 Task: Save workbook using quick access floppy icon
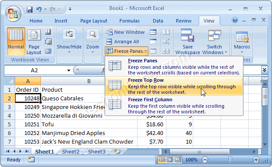[30, 9]
